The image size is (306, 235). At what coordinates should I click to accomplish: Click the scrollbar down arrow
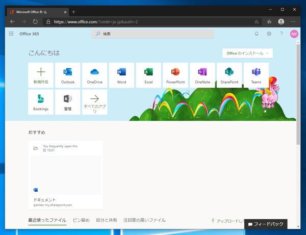pyautogui.click(x=298, y=226)
